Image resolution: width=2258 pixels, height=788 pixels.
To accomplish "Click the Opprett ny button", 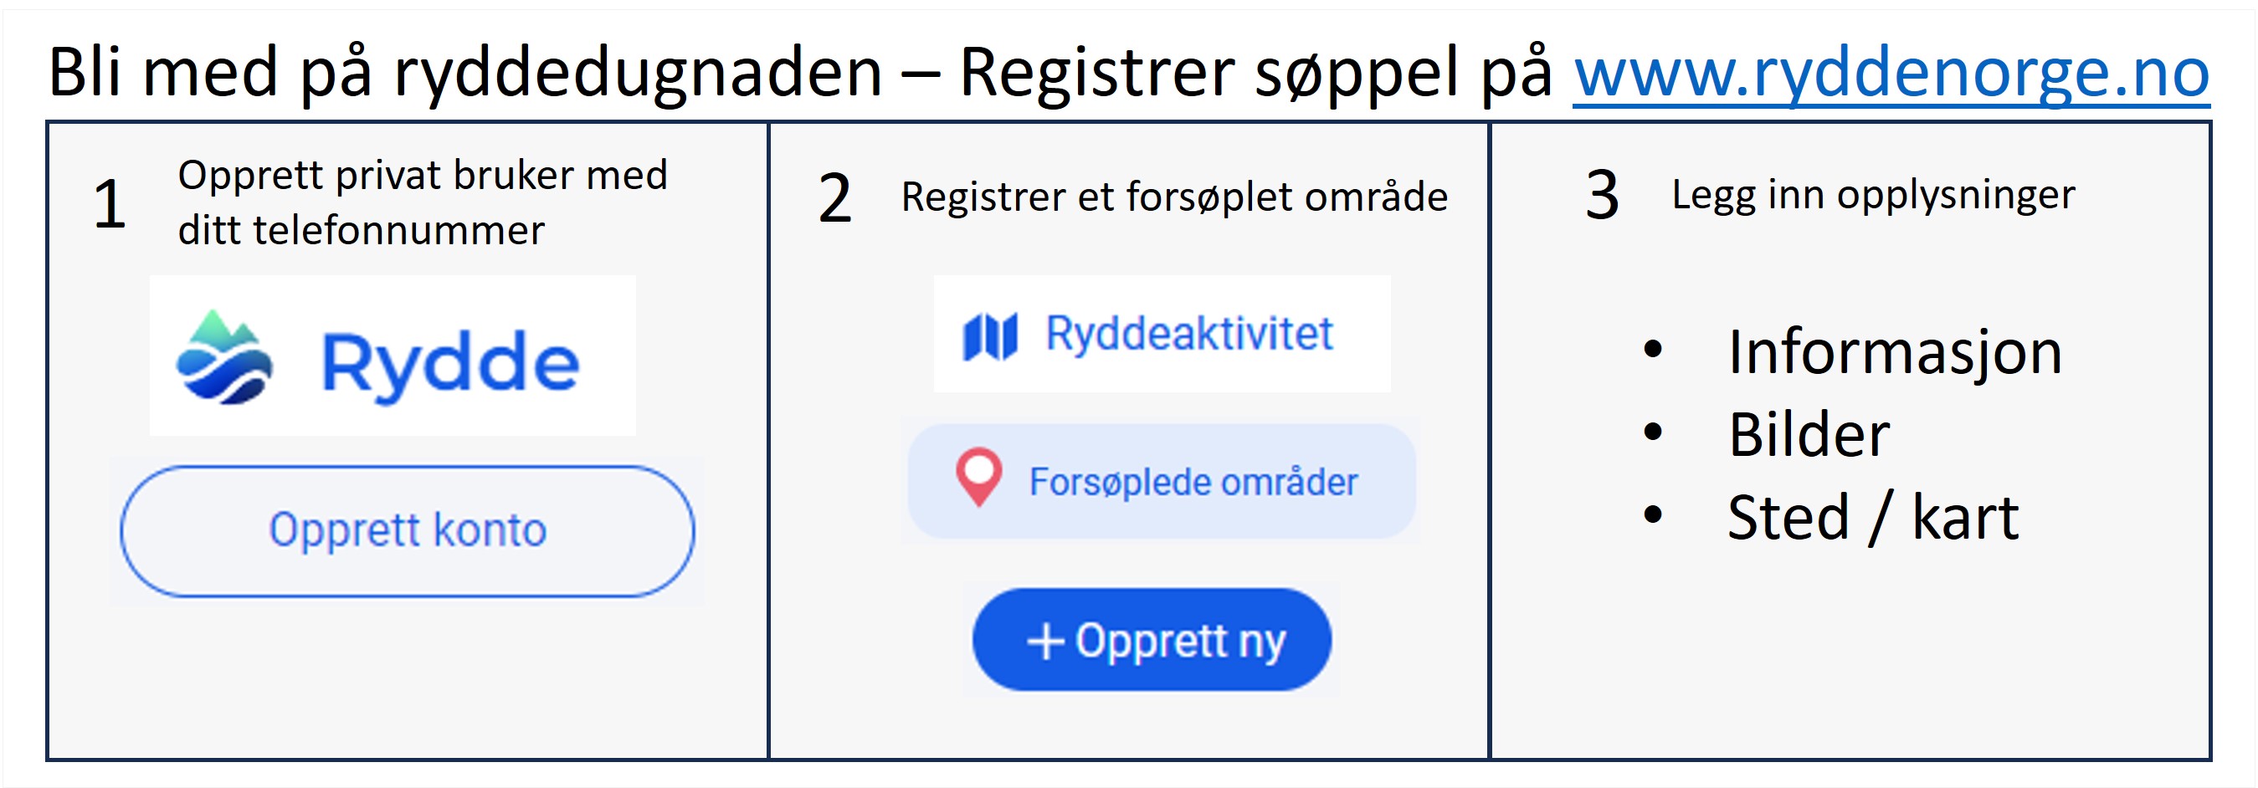I will [x=1152, y=640].
